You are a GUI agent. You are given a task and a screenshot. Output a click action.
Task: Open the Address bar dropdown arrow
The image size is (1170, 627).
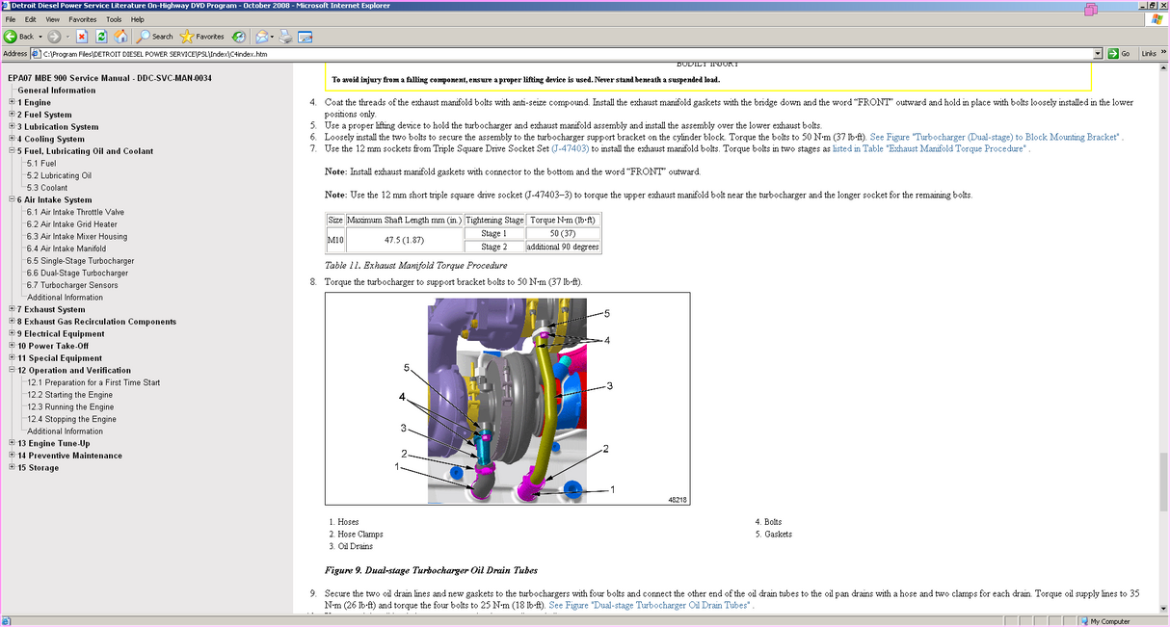(x=1099, y=54)
